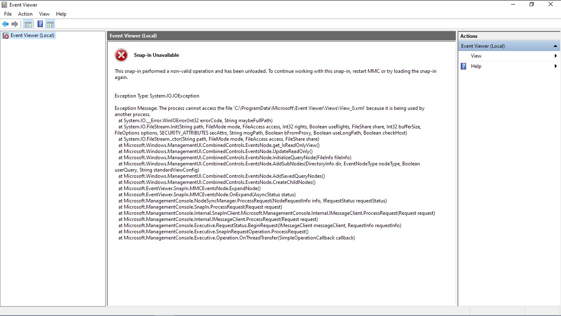The image size is (561, 316).
Task: Expand the View submenu arrow in Actions
Action: (556, 56)
